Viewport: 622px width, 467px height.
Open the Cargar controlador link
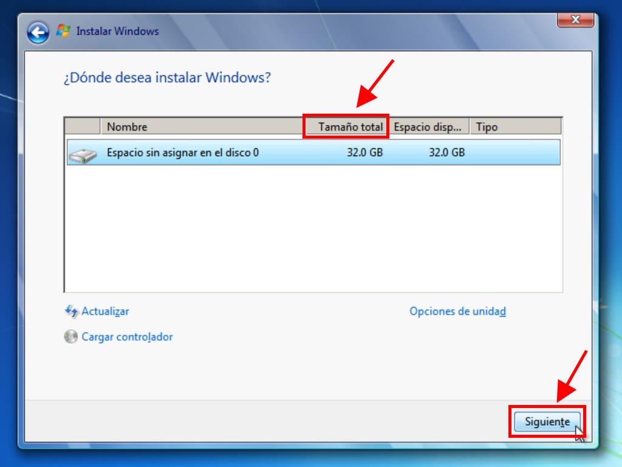(x=127, y=337)
